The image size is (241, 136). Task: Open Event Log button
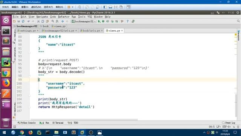pos(229,123)
